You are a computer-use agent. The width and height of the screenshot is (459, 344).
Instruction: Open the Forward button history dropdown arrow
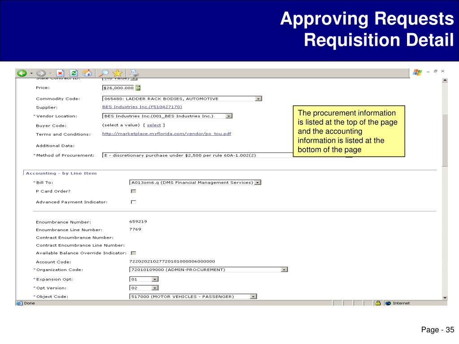point(50,73)
